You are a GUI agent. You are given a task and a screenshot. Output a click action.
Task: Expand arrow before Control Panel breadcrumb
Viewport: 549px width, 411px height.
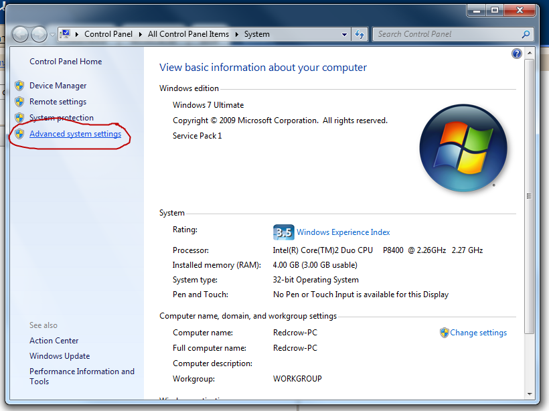point(77,34)
